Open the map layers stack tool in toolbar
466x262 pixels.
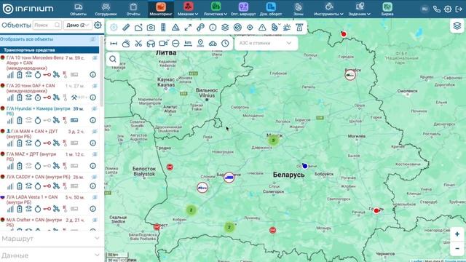(225, 28)
